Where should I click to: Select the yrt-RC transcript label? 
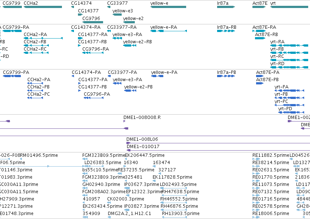tap(277, 56)
